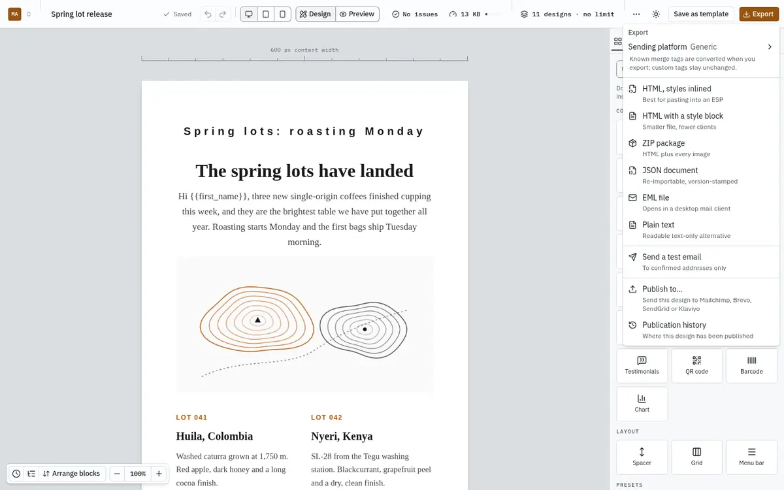
Task: Click Save as template button
Action: 701,14
